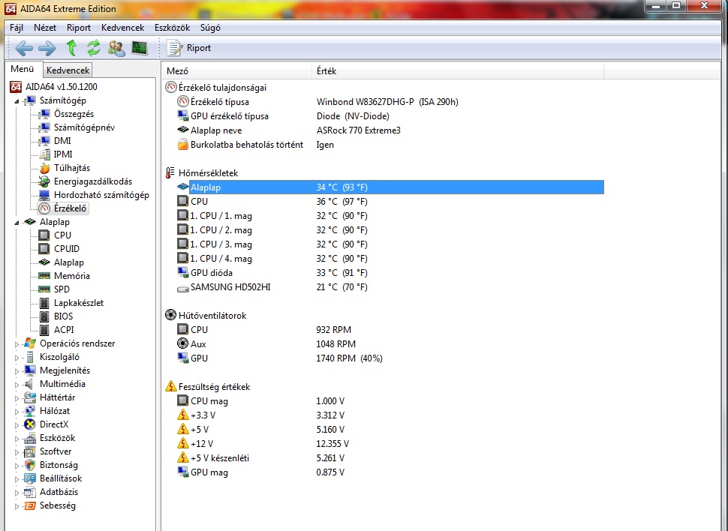Open the users icon in the toolbar
Viewport: 728px width, 531px height.
coord(116,48)
